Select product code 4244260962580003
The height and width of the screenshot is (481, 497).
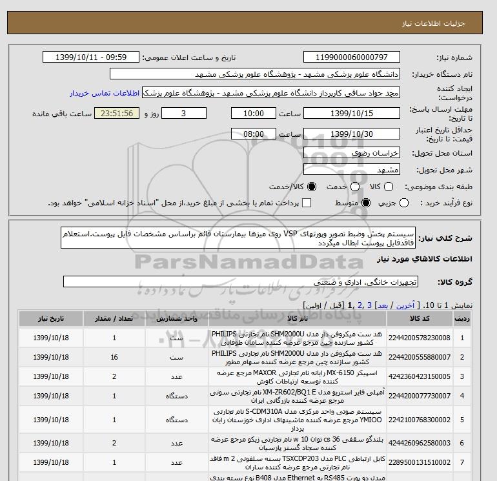point(420,443)
